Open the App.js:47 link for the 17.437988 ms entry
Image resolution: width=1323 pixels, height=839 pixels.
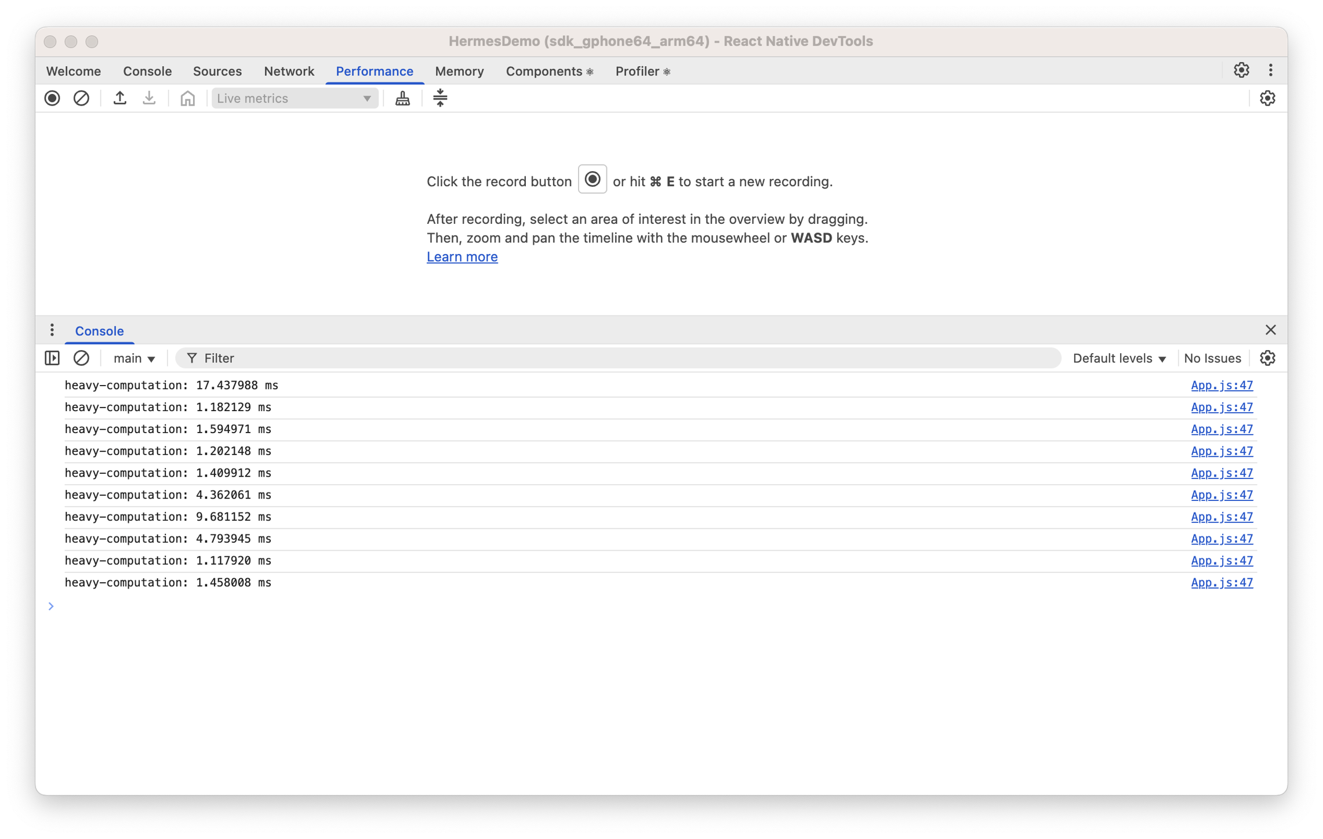click(1222, 386)
